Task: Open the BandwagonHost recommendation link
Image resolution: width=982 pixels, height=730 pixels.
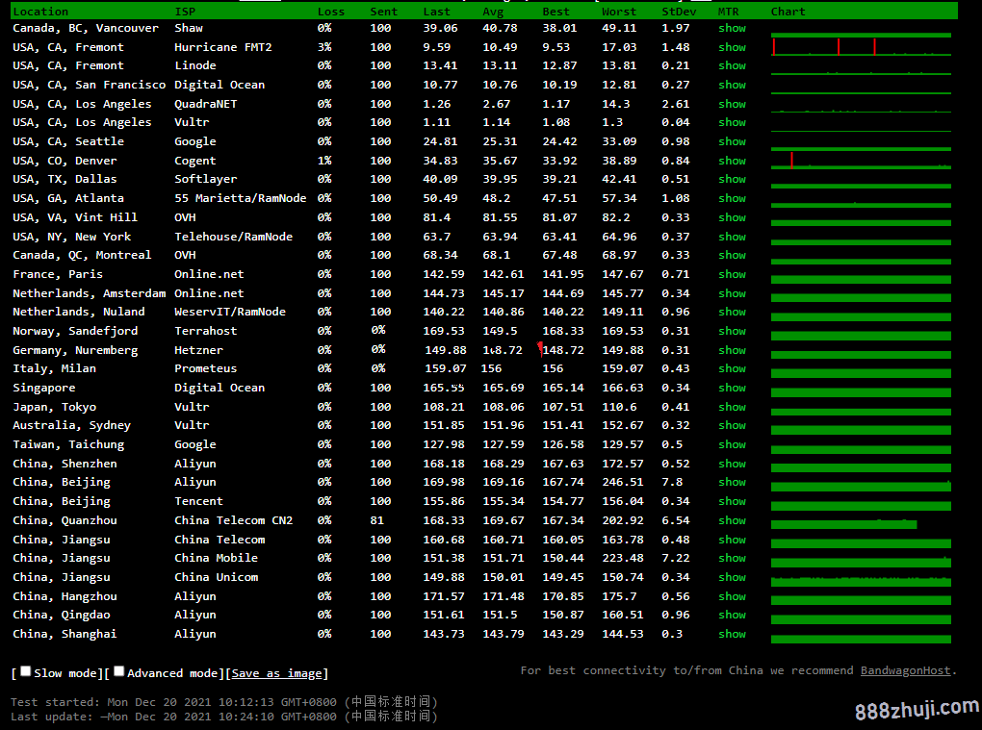Action: pyautogui.click(x=905, y=670)
